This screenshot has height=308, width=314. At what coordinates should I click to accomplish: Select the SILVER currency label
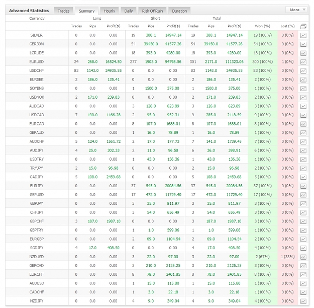pos(37,35)
